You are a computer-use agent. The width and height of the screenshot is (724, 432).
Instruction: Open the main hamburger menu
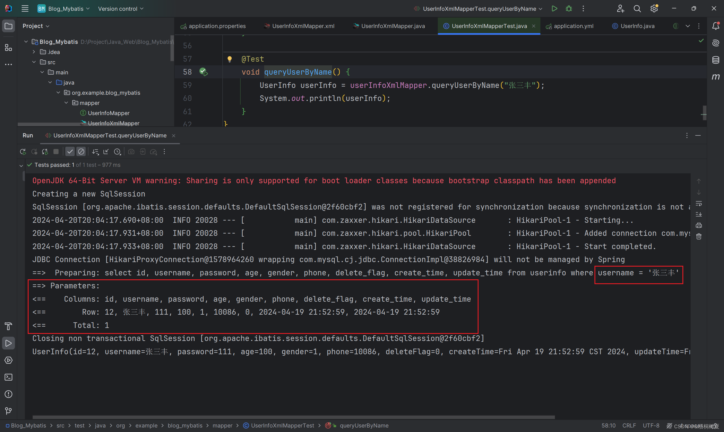(25, 9)
